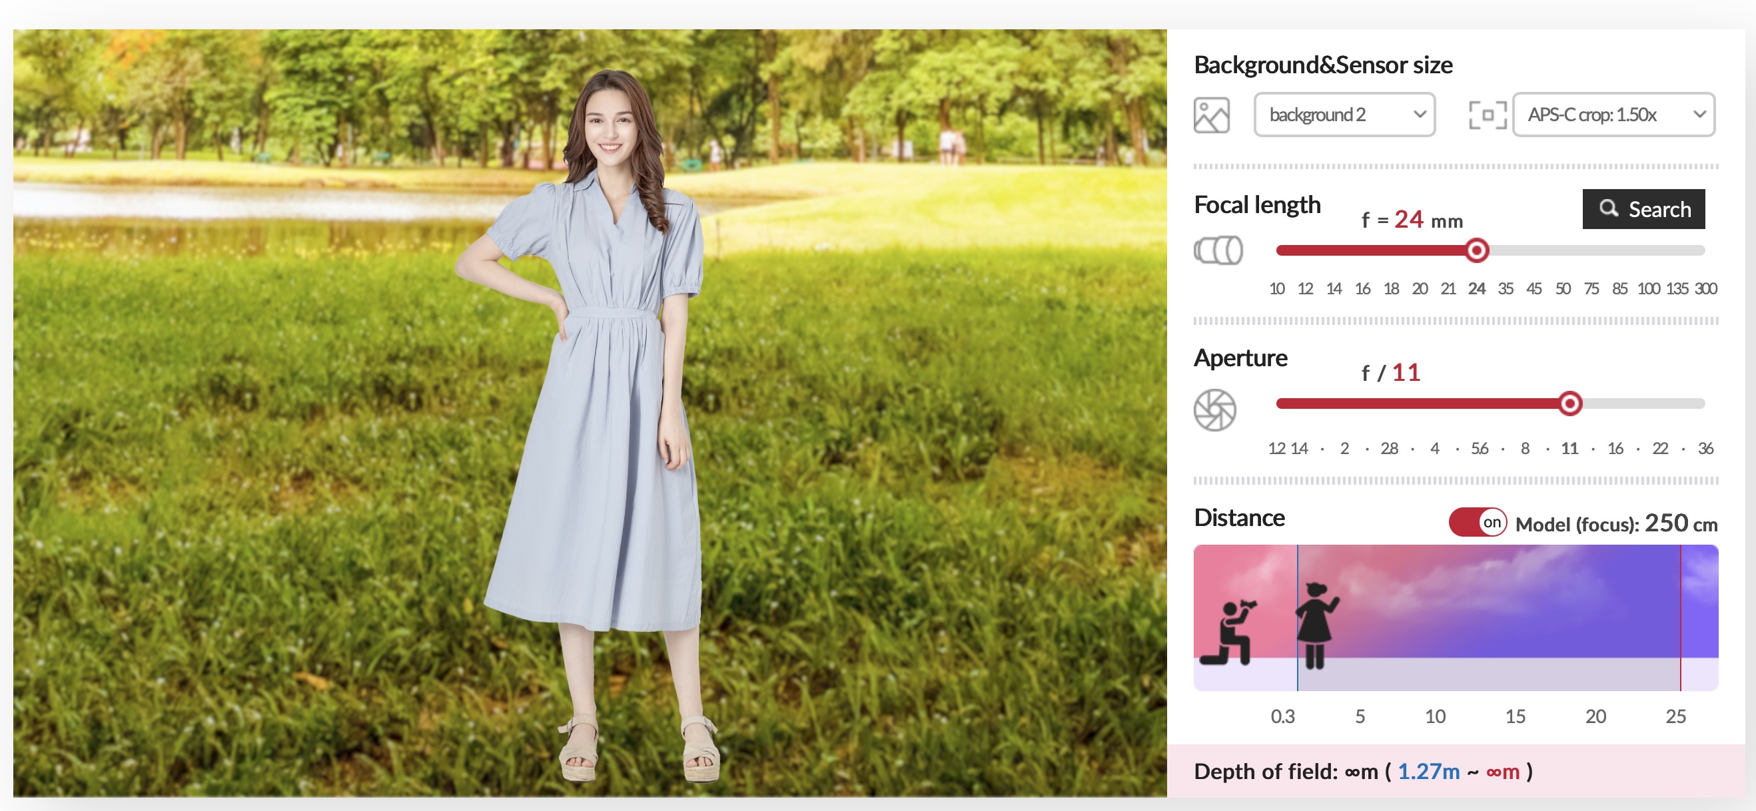Image resolution: width=1756 pixels, height=811 pixels.
Task: Click the background image picture icon
Action: coord(1211,115)
